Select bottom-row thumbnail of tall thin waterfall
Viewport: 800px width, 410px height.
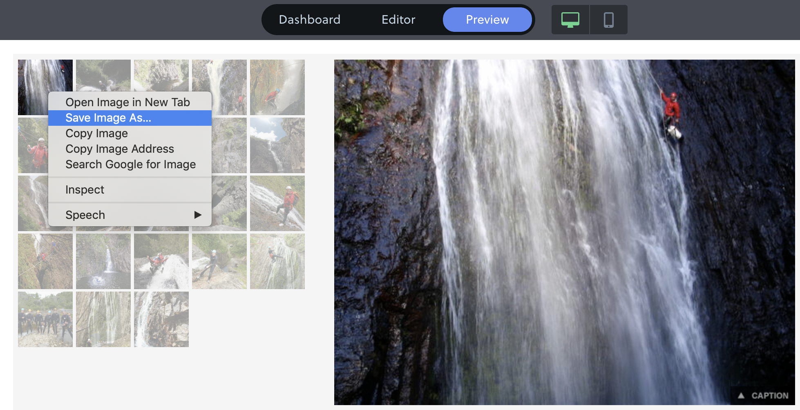click(103, 319)
